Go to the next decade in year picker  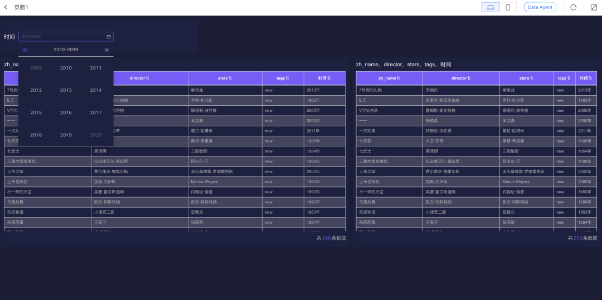pos(106,50)
